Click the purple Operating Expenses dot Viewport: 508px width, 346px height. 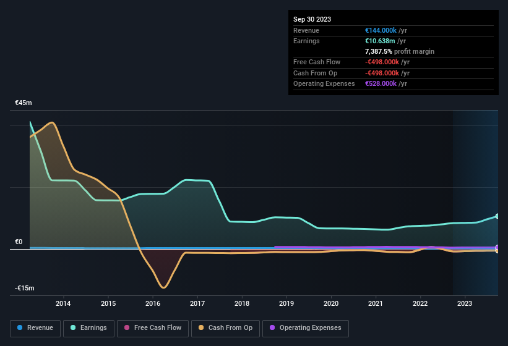(272, 327)
